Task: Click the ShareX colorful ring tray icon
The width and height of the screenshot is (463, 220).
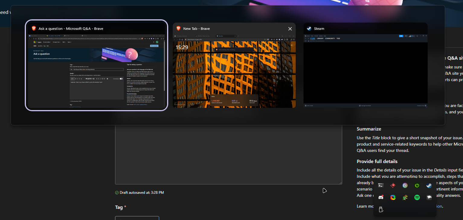Action: pos(393,197)
